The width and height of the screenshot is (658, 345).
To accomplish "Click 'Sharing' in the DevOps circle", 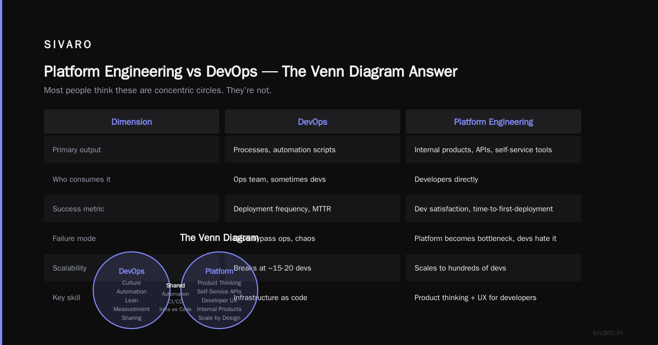I will point(132,318).
